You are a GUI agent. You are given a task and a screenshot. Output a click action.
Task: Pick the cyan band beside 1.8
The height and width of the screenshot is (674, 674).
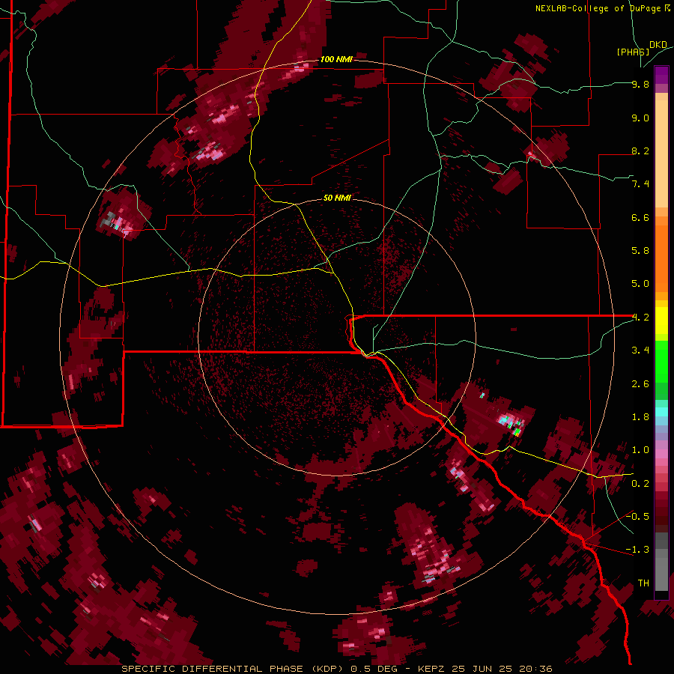661,412
